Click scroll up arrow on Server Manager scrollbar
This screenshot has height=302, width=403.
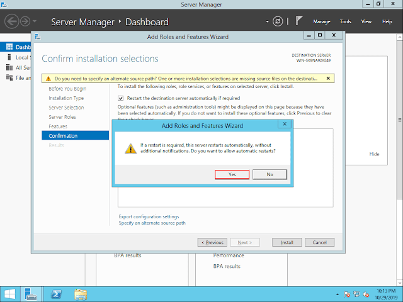coord(400,38)
